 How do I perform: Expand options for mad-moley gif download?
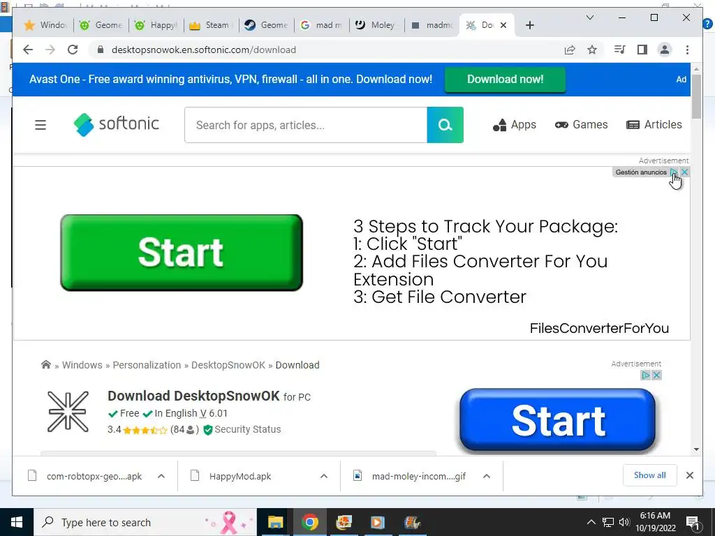(x=487, y=476)
